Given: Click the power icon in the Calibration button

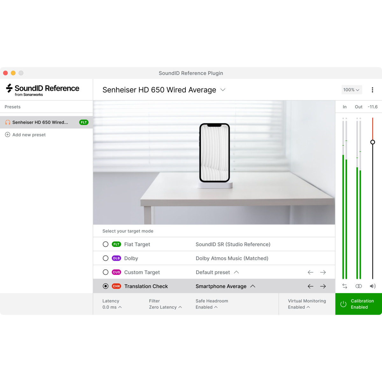Looking at the screenshot, I should (343, 304).
